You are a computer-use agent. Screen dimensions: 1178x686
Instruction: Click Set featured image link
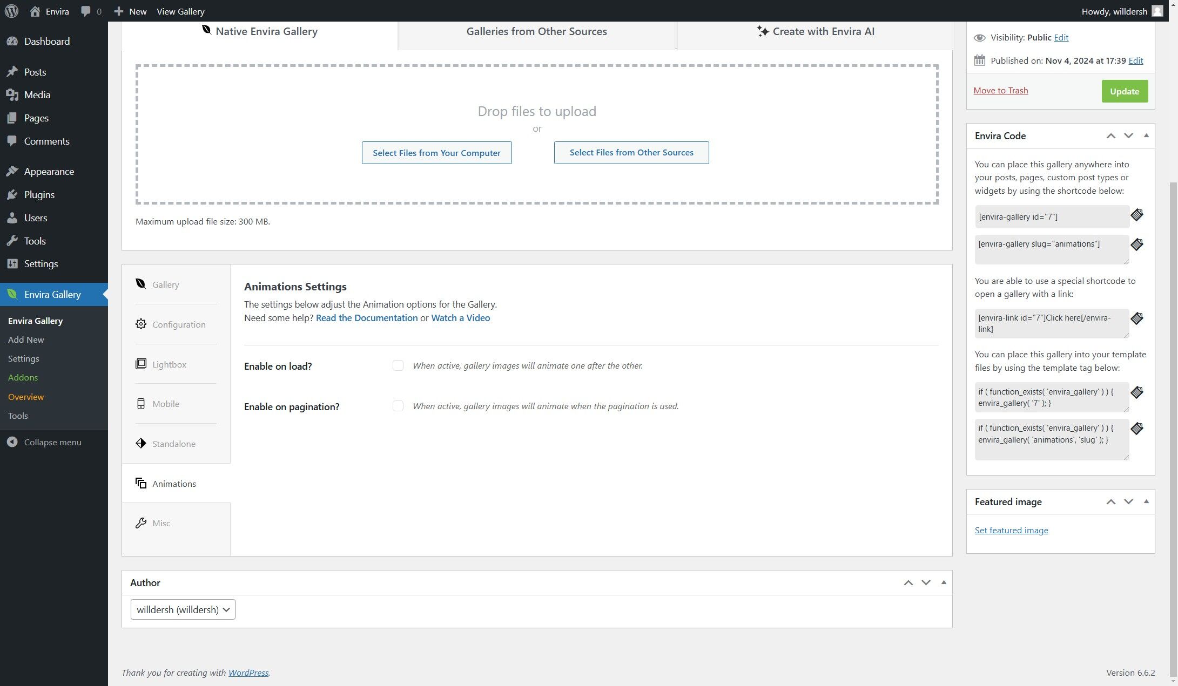pyautogui.click(x=1011, y=530)
